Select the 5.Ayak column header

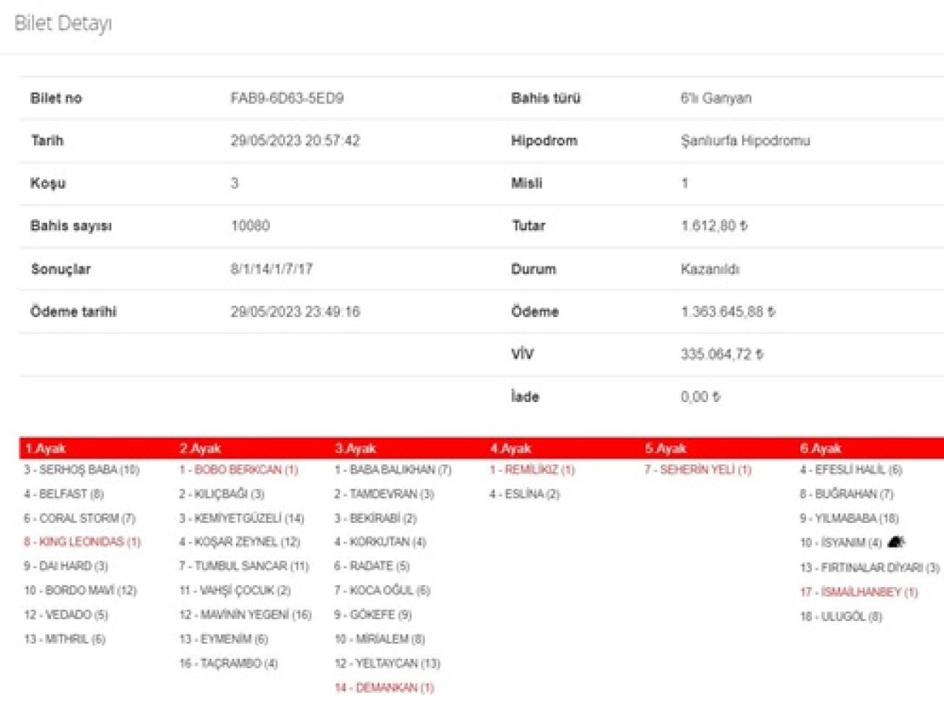665,449
